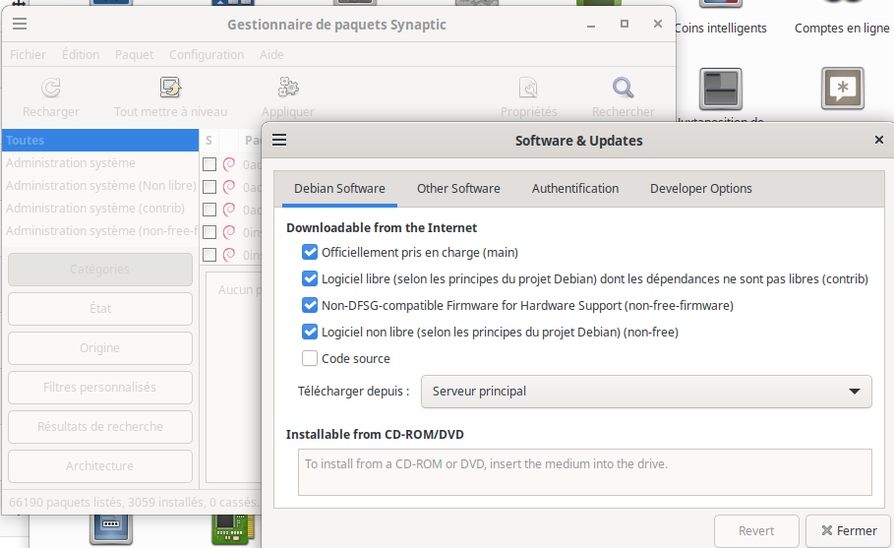The height and width of the screenshot is (548, 894).
Task: Click the État filter button in Synaptic
Action: 99,309
